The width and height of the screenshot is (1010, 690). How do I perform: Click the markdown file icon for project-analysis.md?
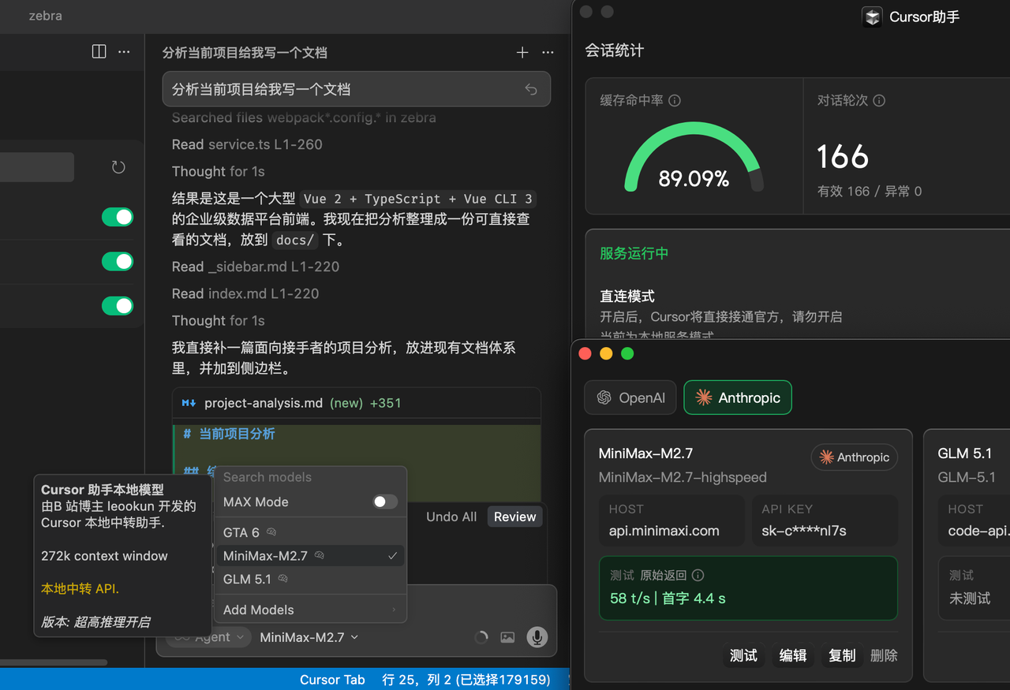(x=189, y=403)
